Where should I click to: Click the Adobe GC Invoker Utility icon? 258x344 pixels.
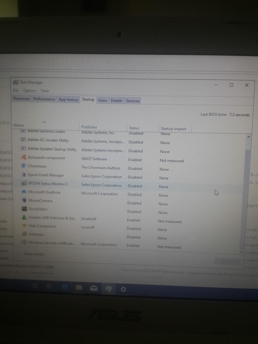[x=23, y=140]
